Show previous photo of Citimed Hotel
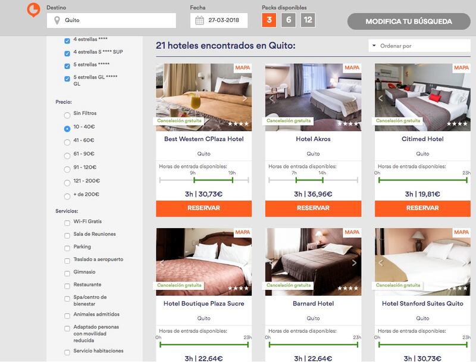The image size is (476, 362). point(381,98)
